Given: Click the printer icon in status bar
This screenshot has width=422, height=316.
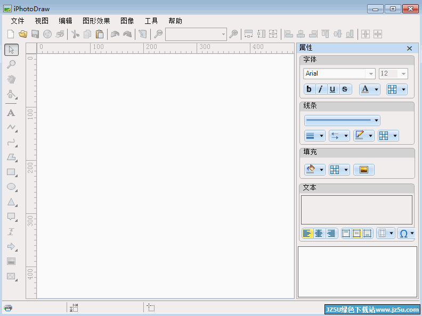Looking at the screenshot, I should point(8,308).
